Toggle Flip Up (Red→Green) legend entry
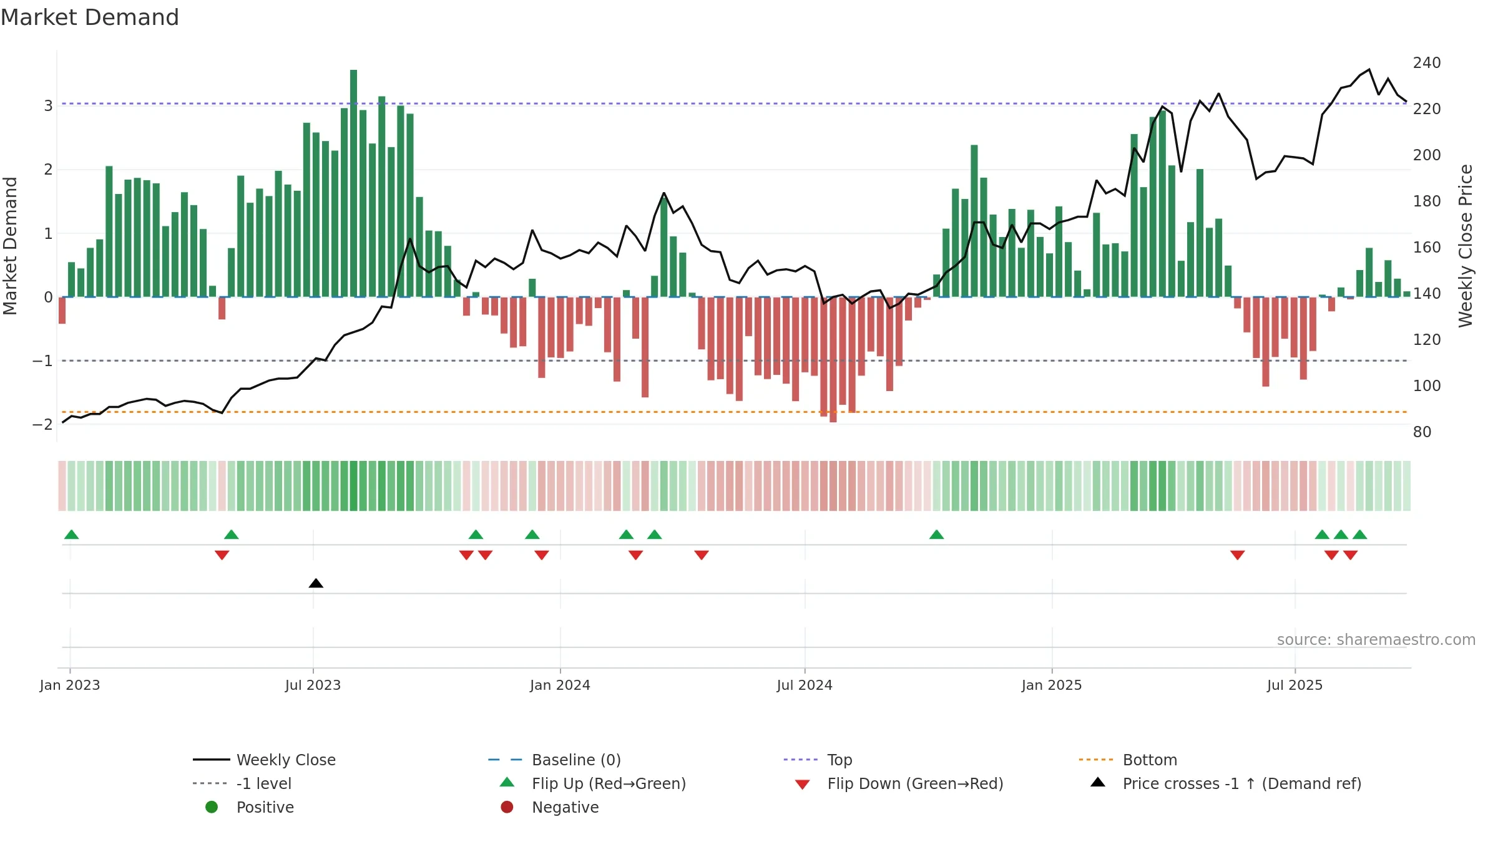 593,783
